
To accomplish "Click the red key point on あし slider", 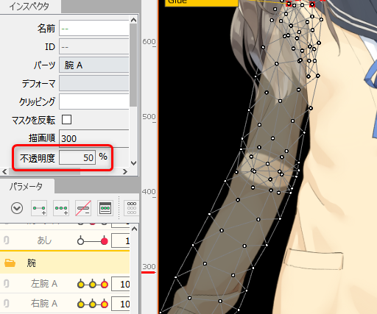I will tap(105, 241).
